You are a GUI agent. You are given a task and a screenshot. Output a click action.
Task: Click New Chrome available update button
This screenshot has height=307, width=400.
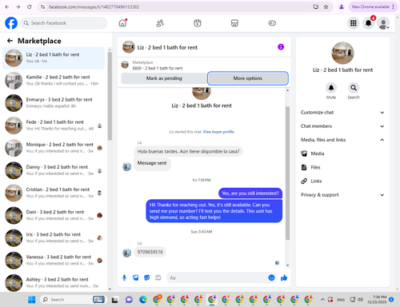pos(373,7)
